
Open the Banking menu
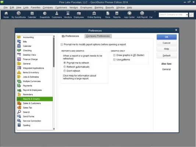coord(99,8)
